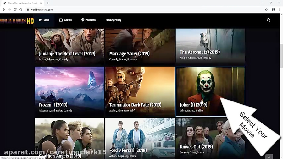
Task: Reload the page with refresh icon
Action: [15, 10]
